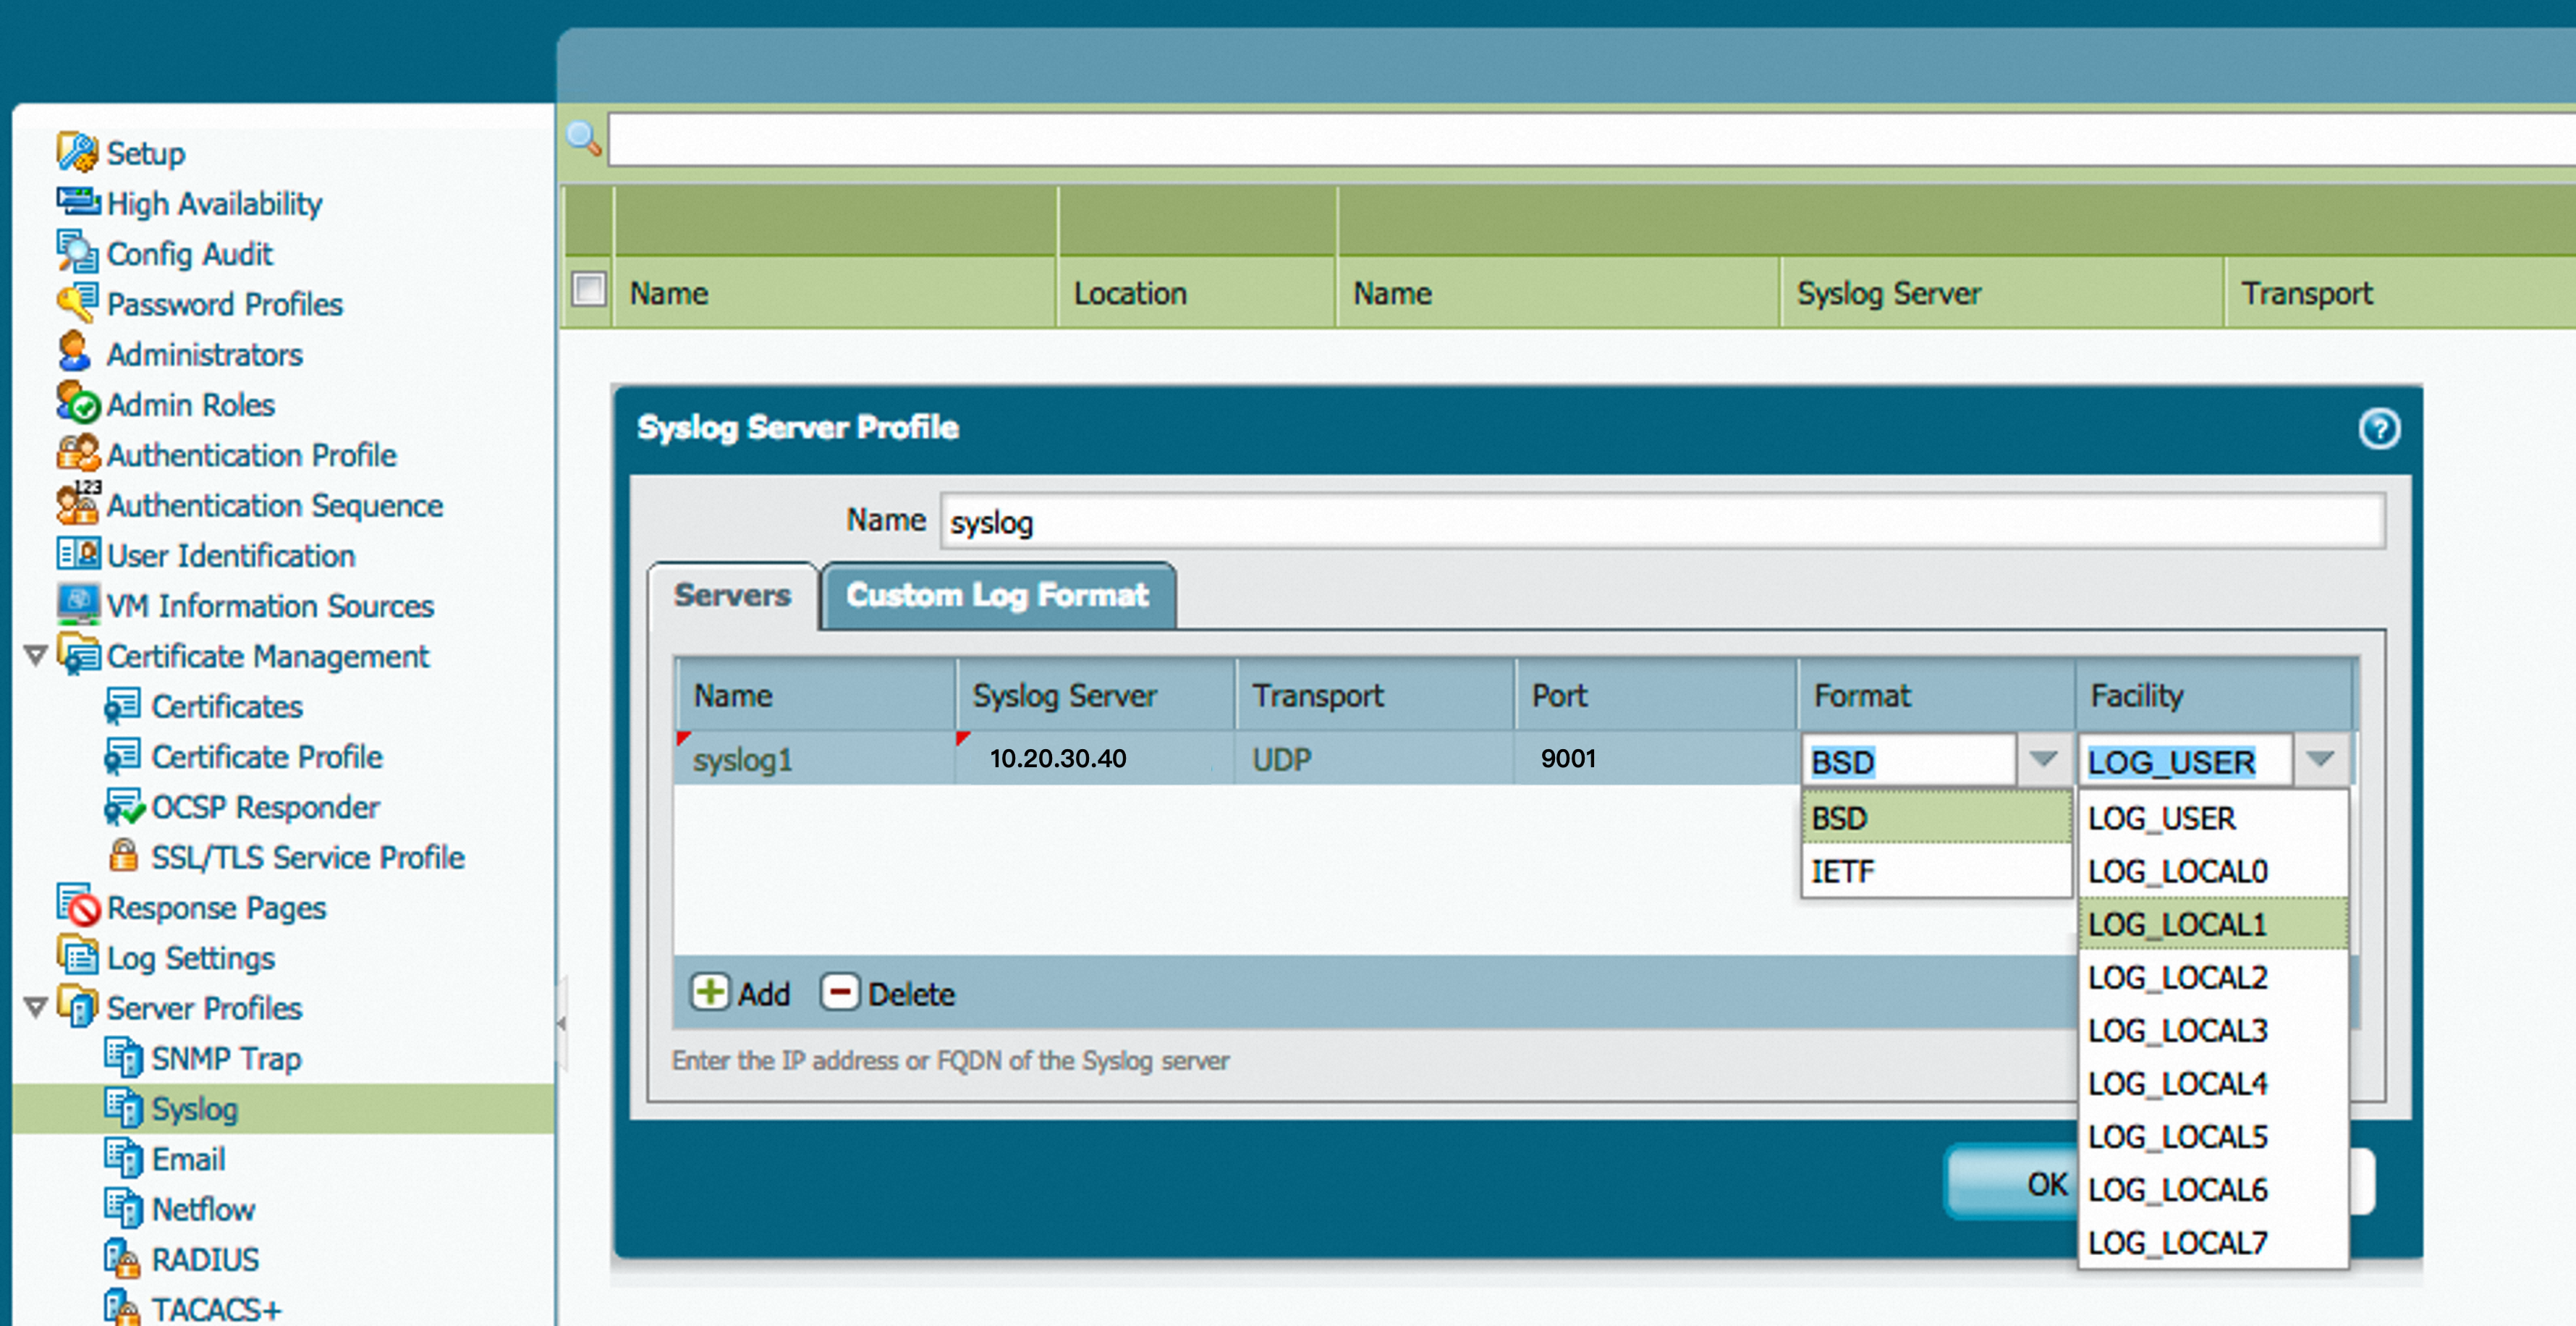
Task: Click the Authentication Profile icon
Action: click(x=78, y=453)
